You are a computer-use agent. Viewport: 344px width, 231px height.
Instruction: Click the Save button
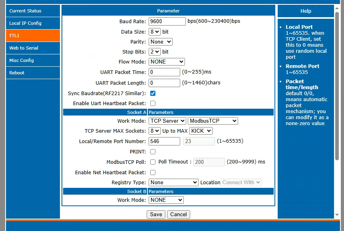[x=156, y=214]
